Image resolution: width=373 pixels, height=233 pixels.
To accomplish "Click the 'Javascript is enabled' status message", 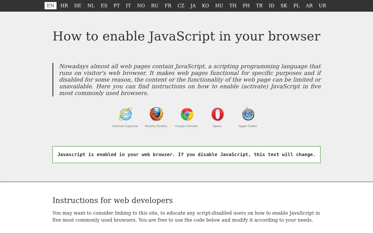I will pos(186,155).
